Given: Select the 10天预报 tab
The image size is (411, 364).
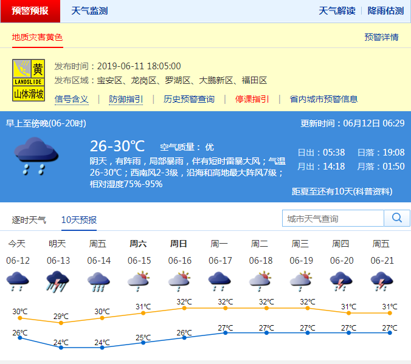Looking at the screenshot, I should tap(79, 219).
